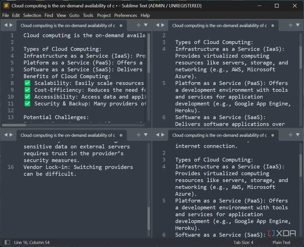Click Plain Text syntax selector

(281, 242)
